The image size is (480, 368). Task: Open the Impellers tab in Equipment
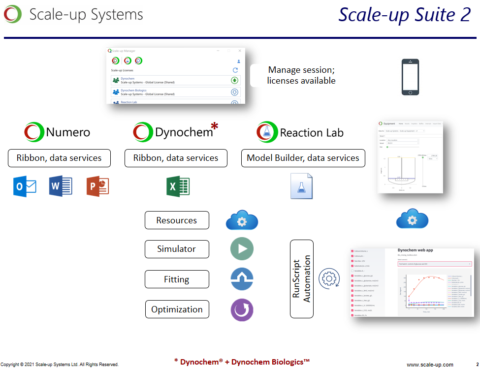click(x=414, y=123)
